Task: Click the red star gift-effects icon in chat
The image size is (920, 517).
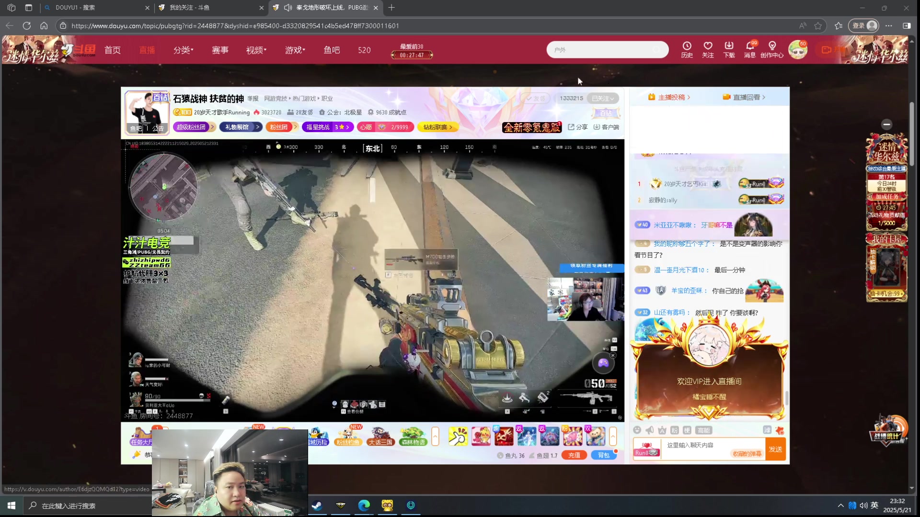Action: coord(780,430)
